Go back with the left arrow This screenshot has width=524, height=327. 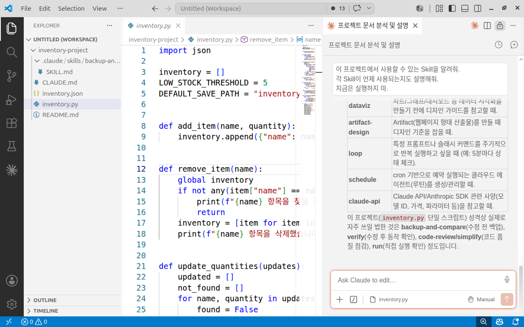click(155, 9)
